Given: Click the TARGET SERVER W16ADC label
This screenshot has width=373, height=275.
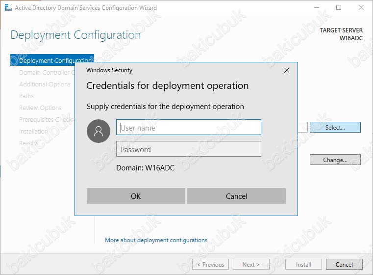Looking at the screenshot, I should coord(341,34).
